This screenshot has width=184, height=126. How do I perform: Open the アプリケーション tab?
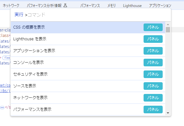pos(160,5)
